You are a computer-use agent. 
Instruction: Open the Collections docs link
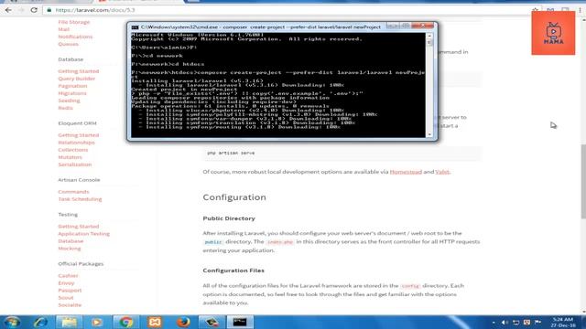73,150
